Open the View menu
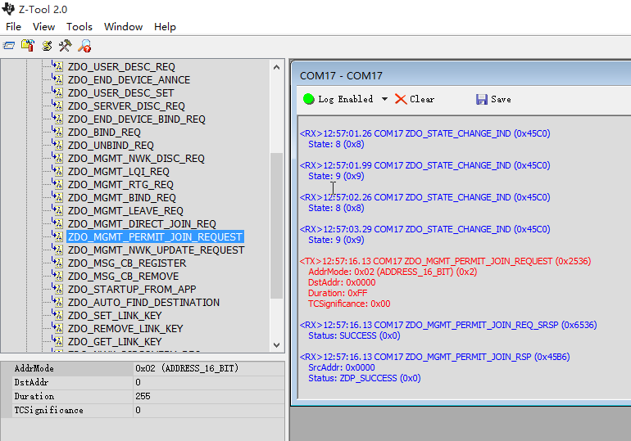Screen dimensions: 631x441 point(44,27)
